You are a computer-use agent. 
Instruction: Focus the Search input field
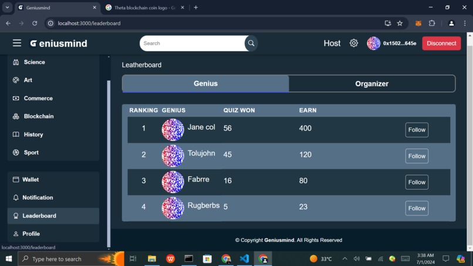pyautogui.click(x=193, y=43)
